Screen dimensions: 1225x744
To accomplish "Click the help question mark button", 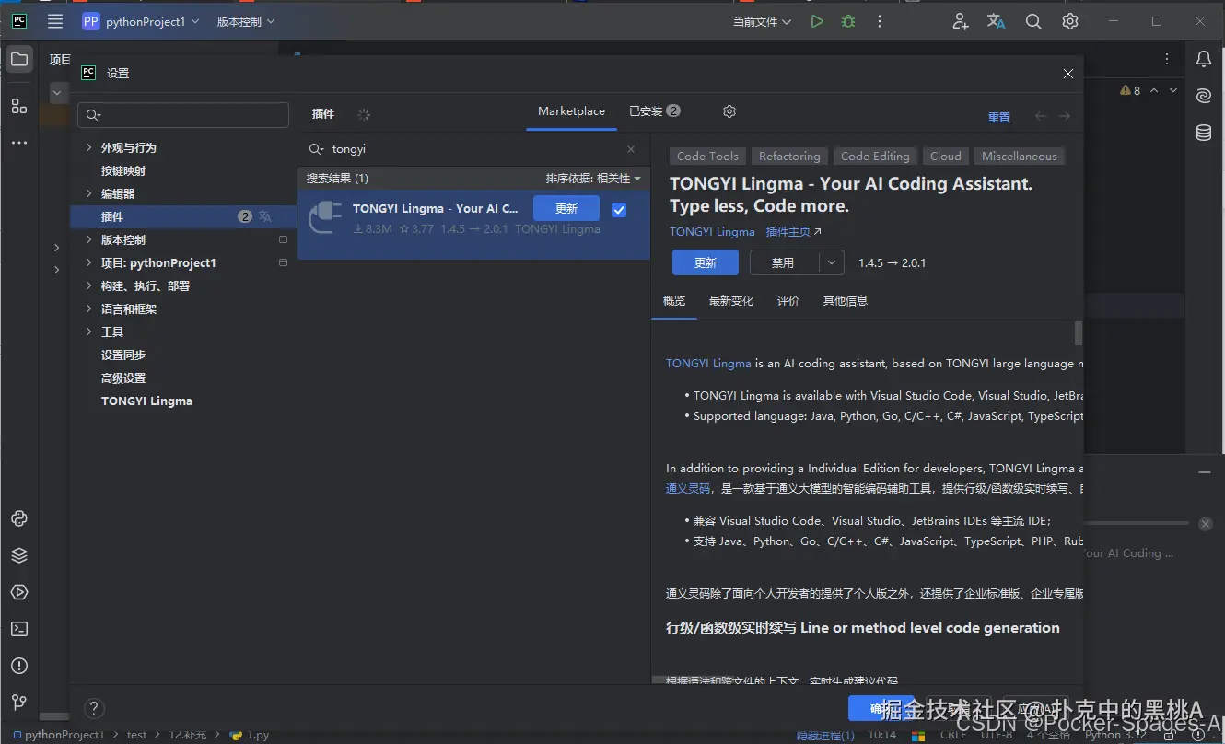I will tap(94, 708).
